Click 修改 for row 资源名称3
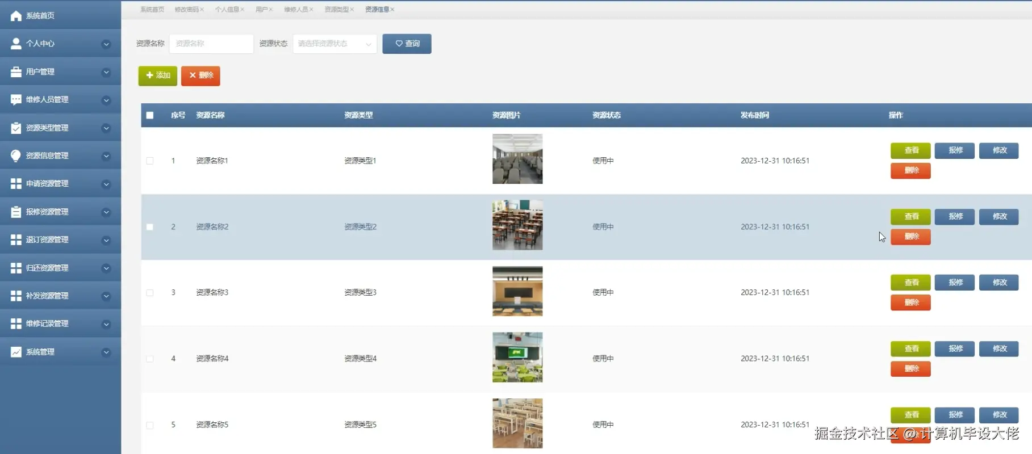The height and width of the screenshot is (454, 1032). [x=999, y=283]
